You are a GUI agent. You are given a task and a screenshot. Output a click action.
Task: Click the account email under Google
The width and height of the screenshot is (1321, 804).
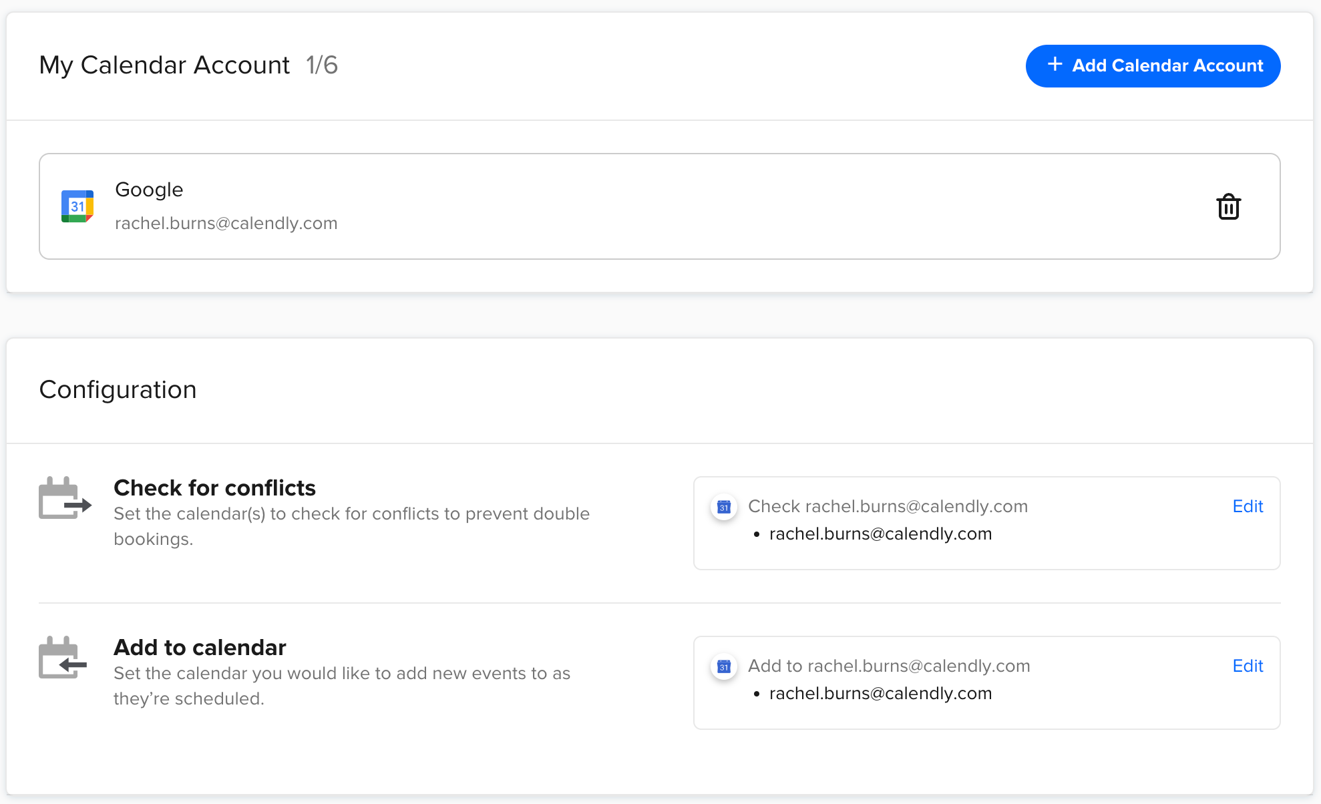pyautogui.click(x=226, y=223)
